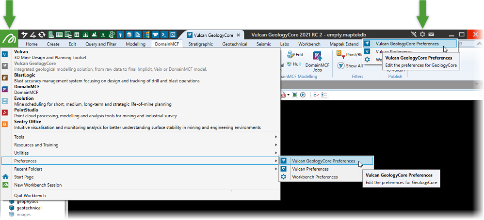Click the Edit button in DomainMCF Modelling group
Image resolution: width=484 pixels, height=220 pixels.
295,55
